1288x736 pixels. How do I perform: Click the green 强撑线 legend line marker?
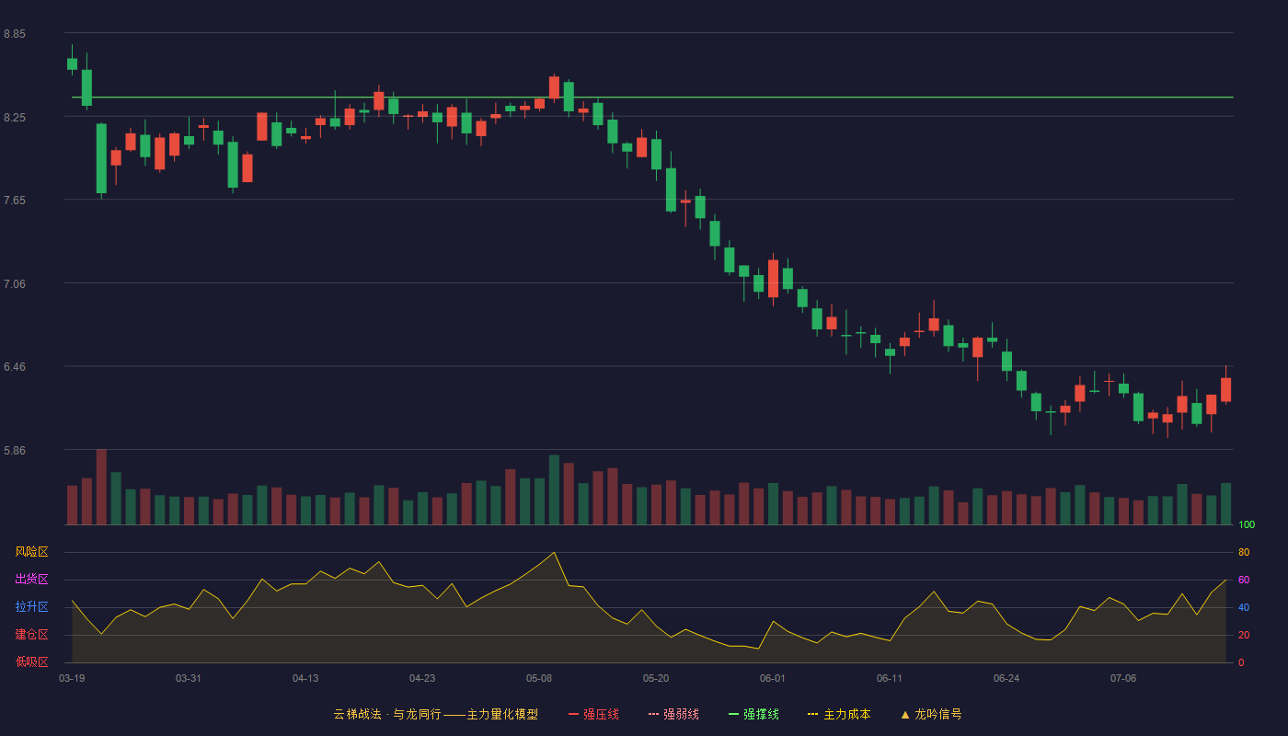(733, 714)
